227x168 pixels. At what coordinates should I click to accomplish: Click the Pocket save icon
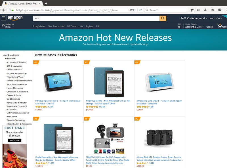point(220,10)
